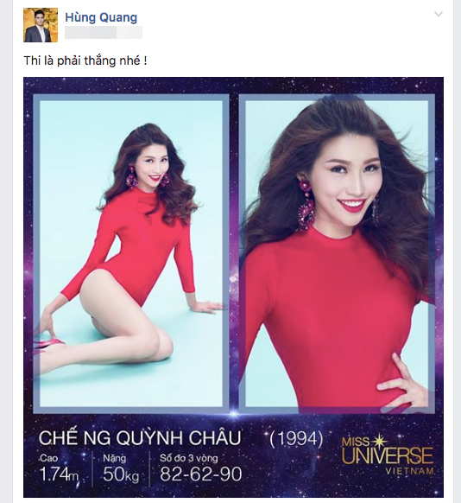Click the weight value 50kg

121,474
